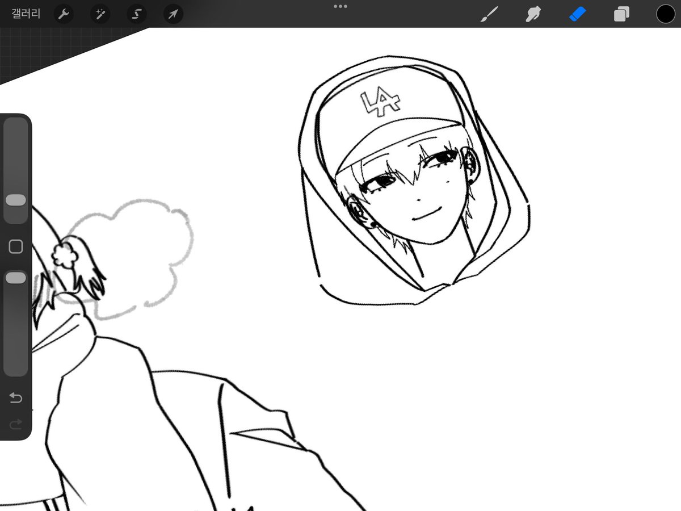Activate the Transform arrow tool
The width and height of the screenshot is (681, 511).
point(173,14)
